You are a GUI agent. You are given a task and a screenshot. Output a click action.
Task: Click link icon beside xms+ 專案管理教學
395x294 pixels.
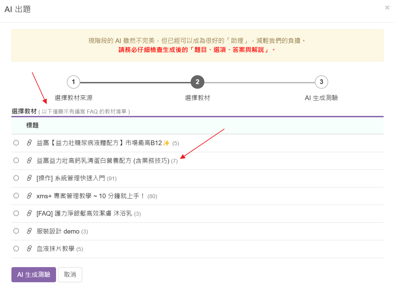29,196
